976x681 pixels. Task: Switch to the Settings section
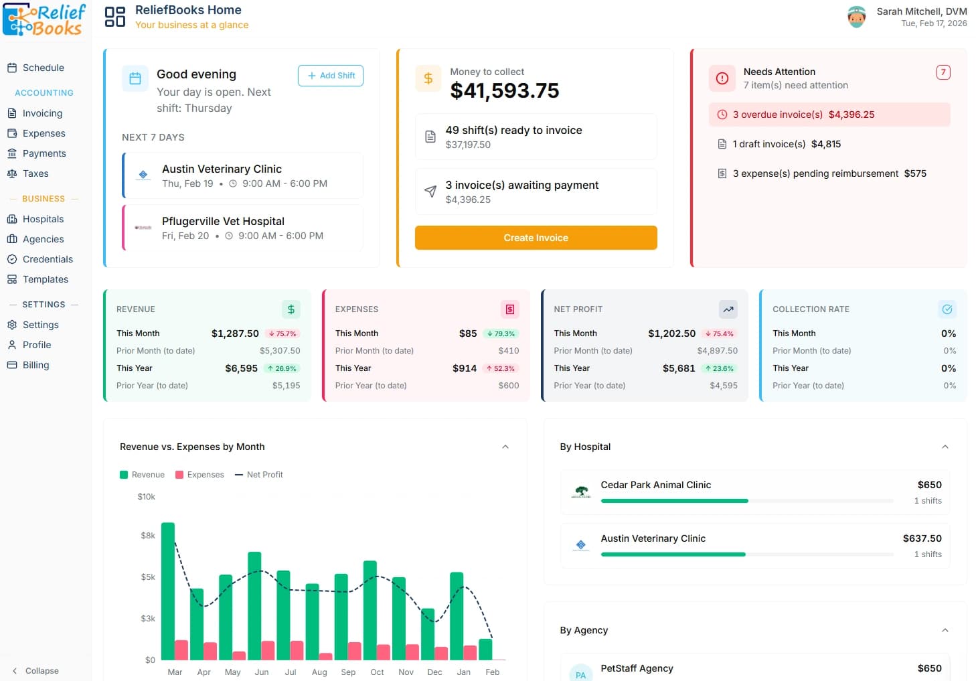tap(12, 325)
